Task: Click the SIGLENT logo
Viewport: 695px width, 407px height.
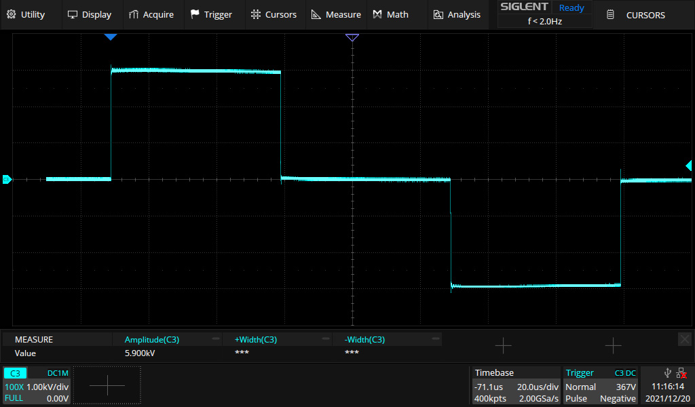Action: pyautogui.click(x=524, y=7)
